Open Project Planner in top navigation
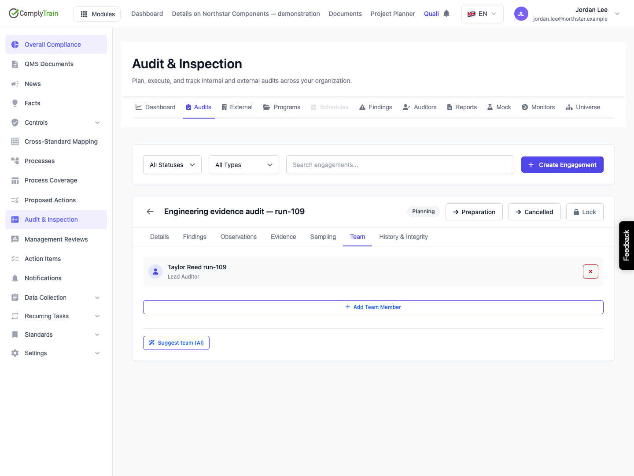The image size is (634, 476). (393, 14)
